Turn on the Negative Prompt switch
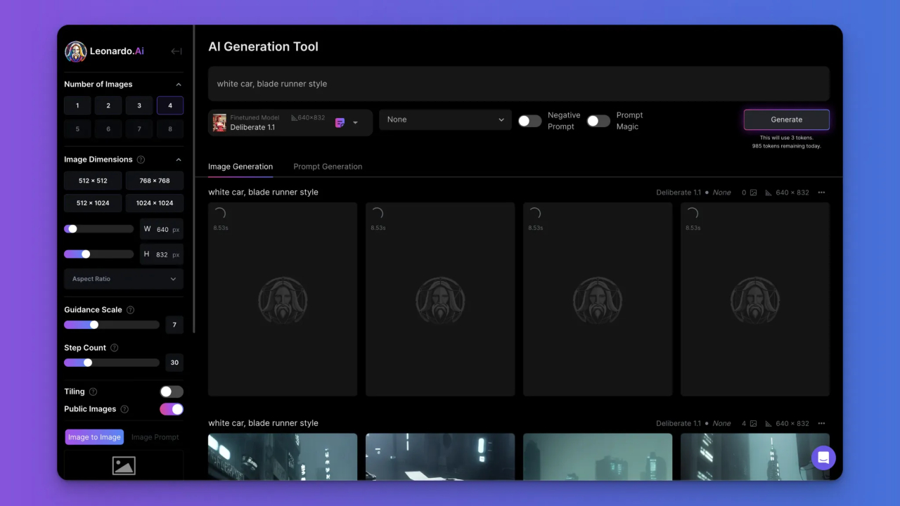Image resolution: width=900 pixels, height=506 pixels. pos(529,121)
